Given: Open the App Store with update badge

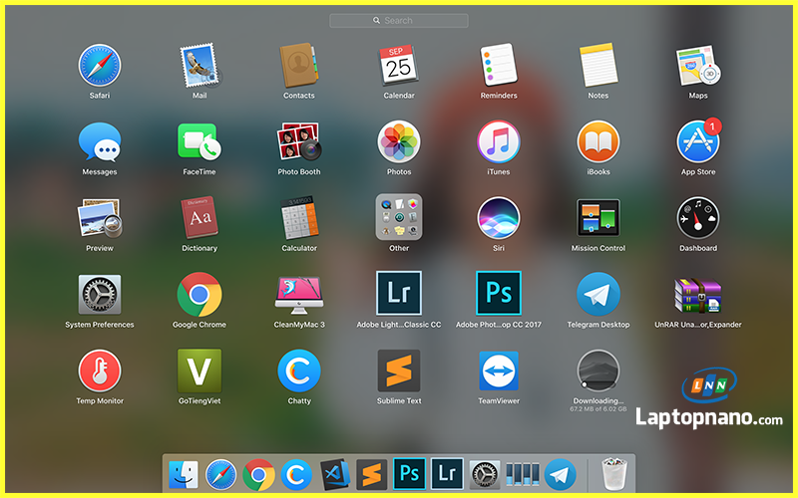Looking at the screenshot, I should pos(698,141).
